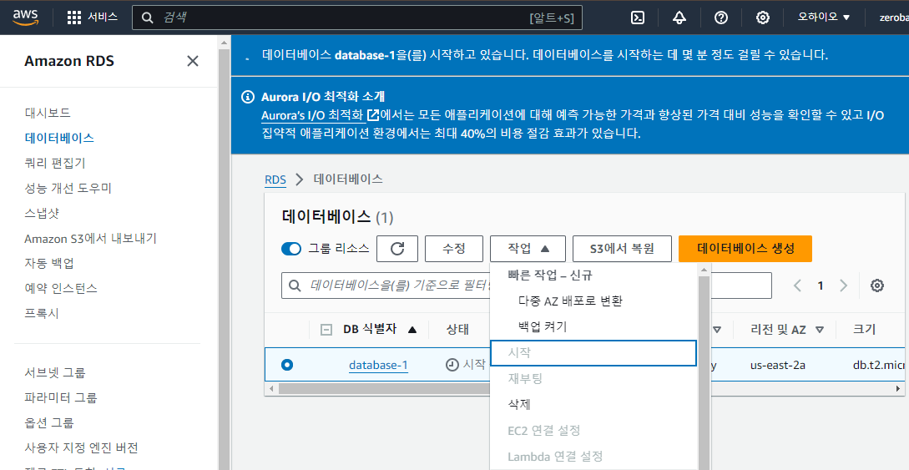Select the database-1 radio button
The width and height of the screenshot is (909, 470).
point(287,365)
